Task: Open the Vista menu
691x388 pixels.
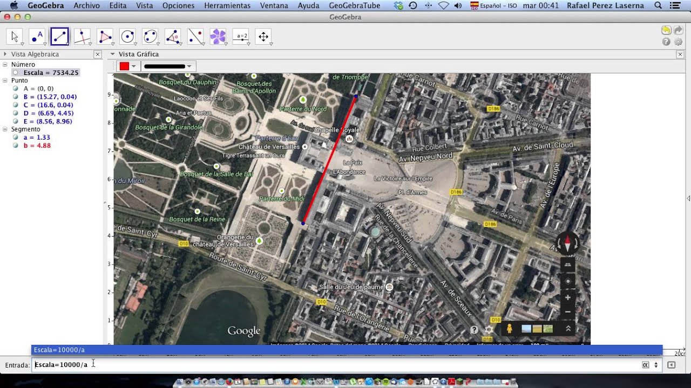Action: coord(145,5)
